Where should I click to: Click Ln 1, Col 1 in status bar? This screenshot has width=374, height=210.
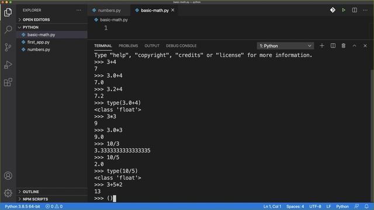272,206
